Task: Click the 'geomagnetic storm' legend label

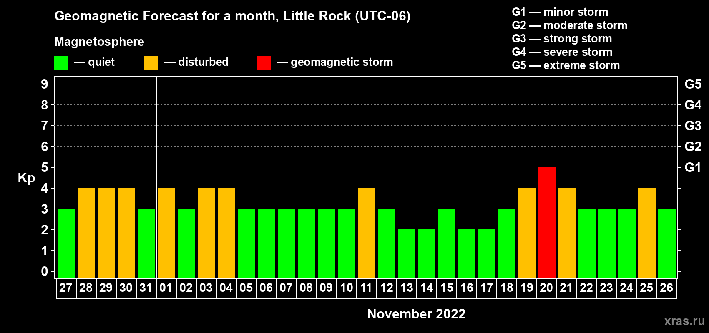Action: click(342, 62)
